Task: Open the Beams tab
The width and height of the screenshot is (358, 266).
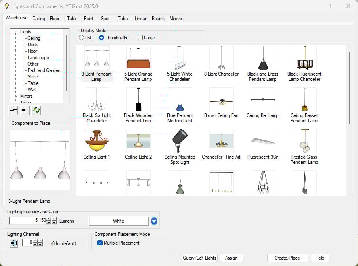Action: 158,19
